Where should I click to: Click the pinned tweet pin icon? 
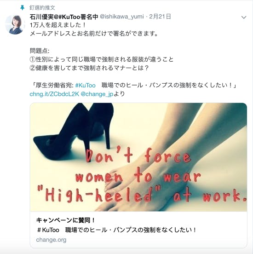[x=22, y=8]
